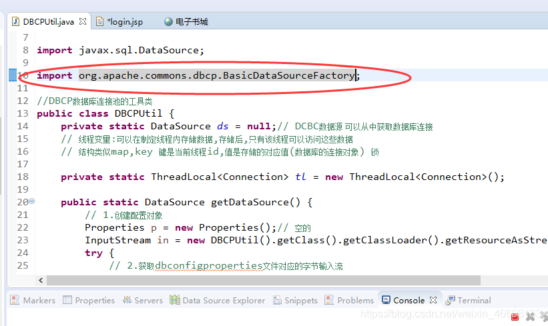Click the line 15 comment starting with 线程变量

coord(207,139)
